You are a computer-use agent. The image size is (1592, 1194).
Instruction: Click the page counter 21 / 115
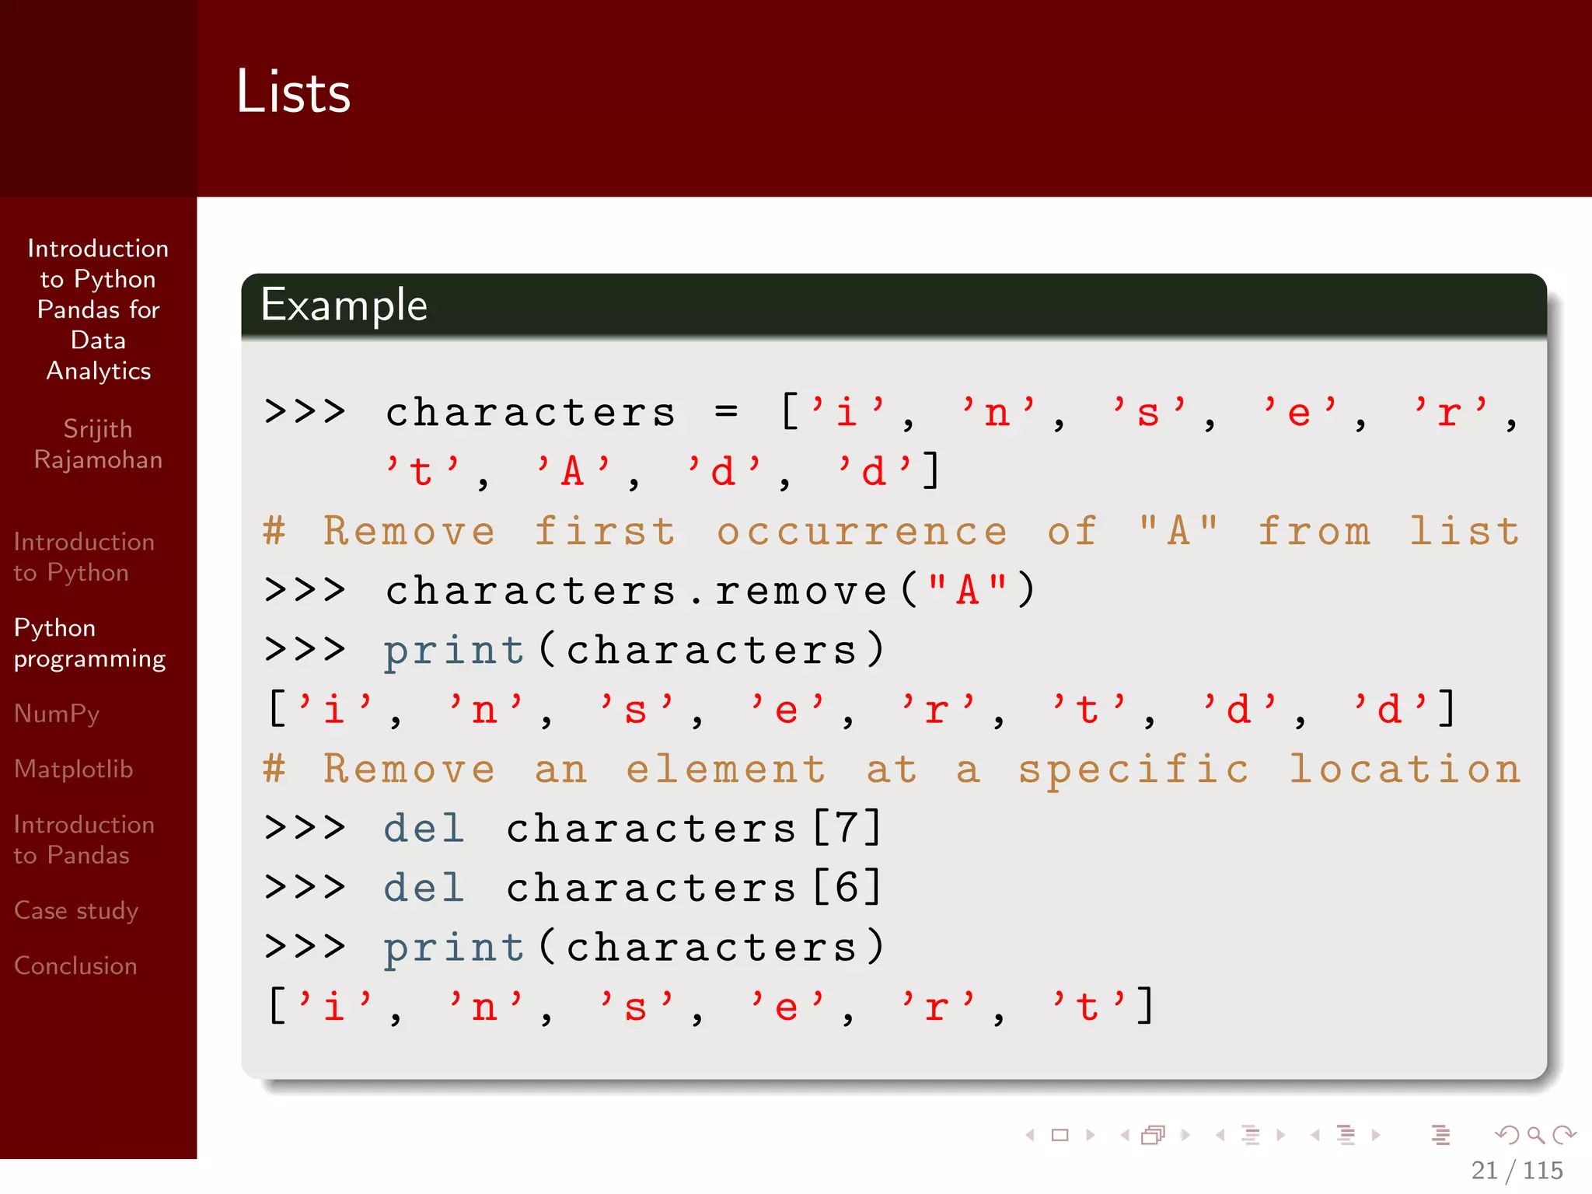1517,1170
